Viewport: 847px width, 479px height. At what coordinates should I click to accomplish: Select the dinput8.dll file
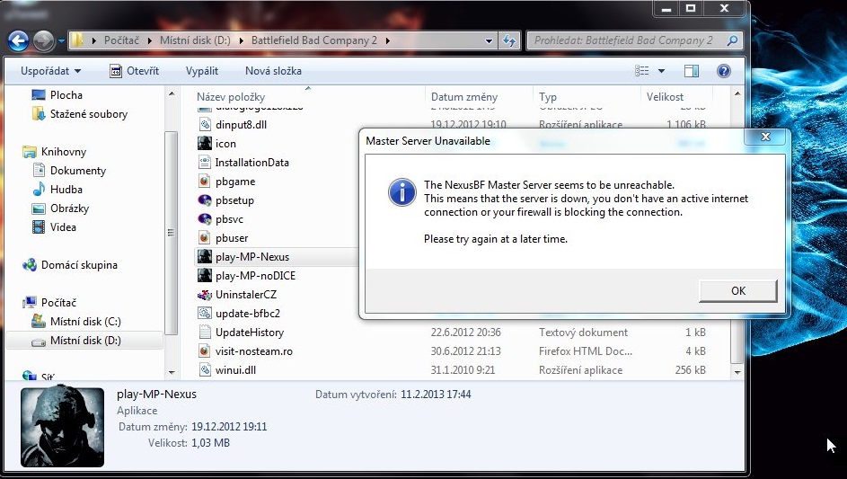[x=241, y=125]
